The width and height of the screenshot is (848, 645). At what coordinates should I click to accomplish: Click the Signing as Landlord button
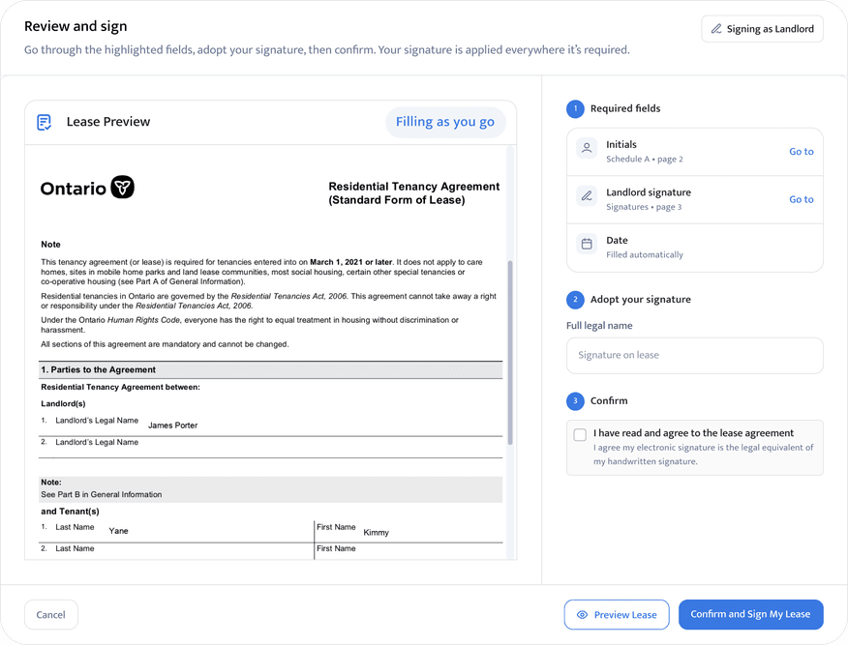click(x=762, y=29)
